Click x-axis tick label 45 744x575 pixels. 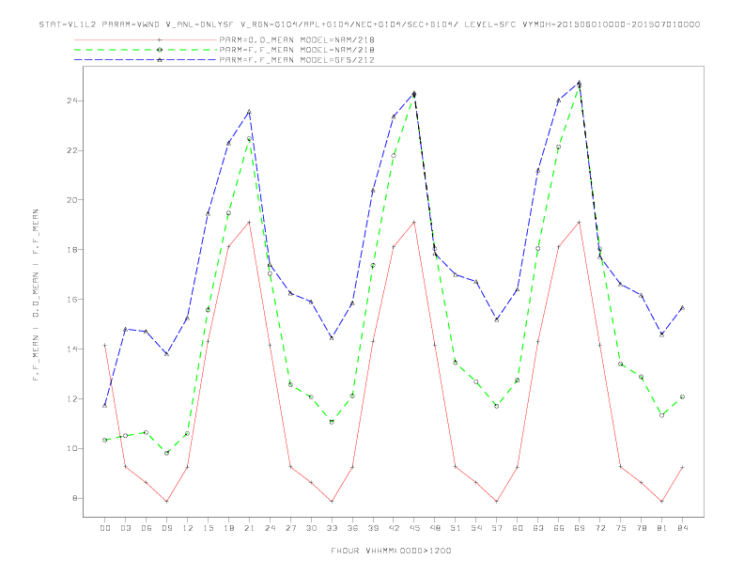coord(414,528)
